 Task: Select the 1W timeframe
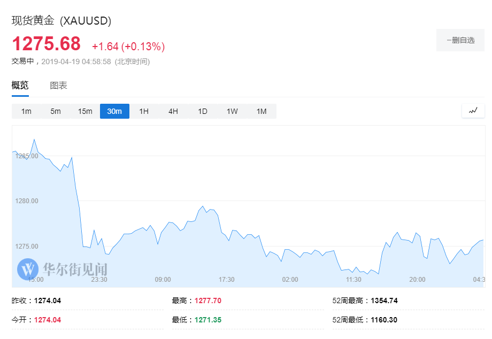(232, 111)
